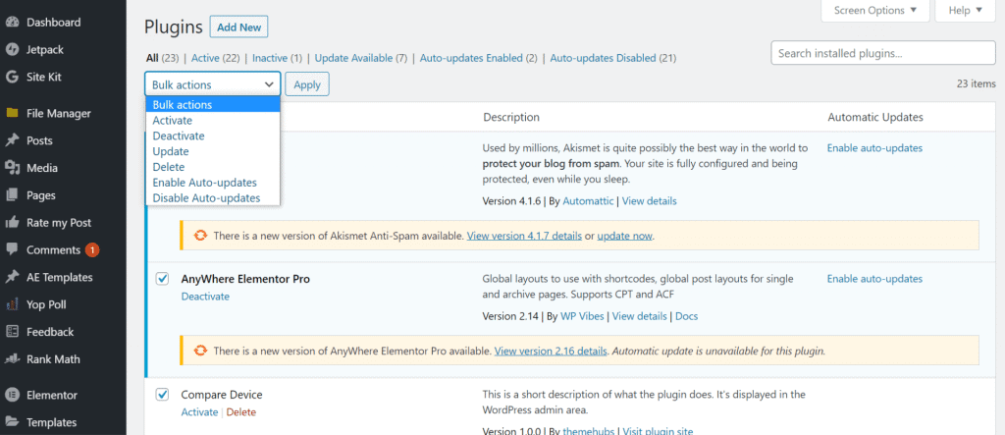View details for Akismet version 4.1.6
The width and height of the screenshot is (1005, 435).
point(650,201)
